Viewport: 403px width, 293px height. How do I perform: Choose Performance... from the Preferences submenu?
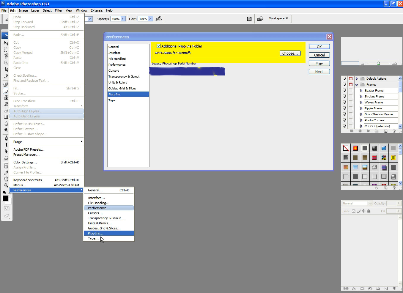[109, 208]
